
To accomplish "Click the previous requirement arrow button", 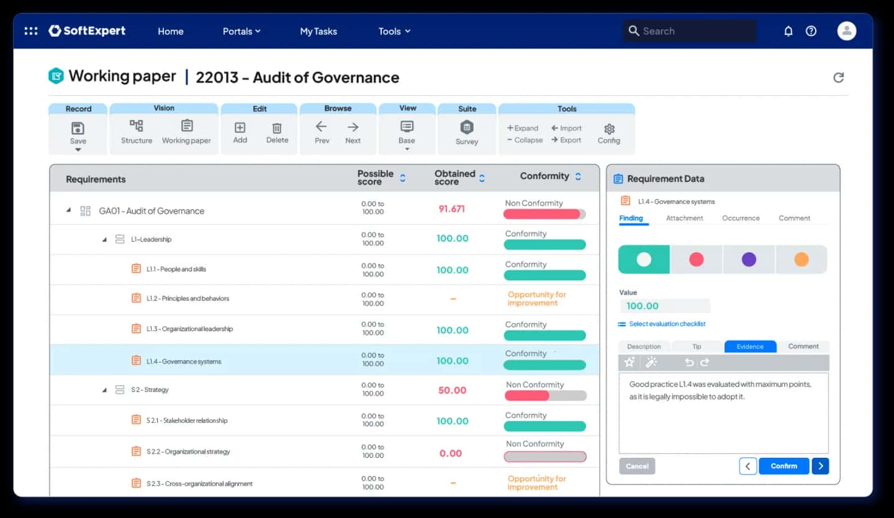I will click(x=747, y=466).
